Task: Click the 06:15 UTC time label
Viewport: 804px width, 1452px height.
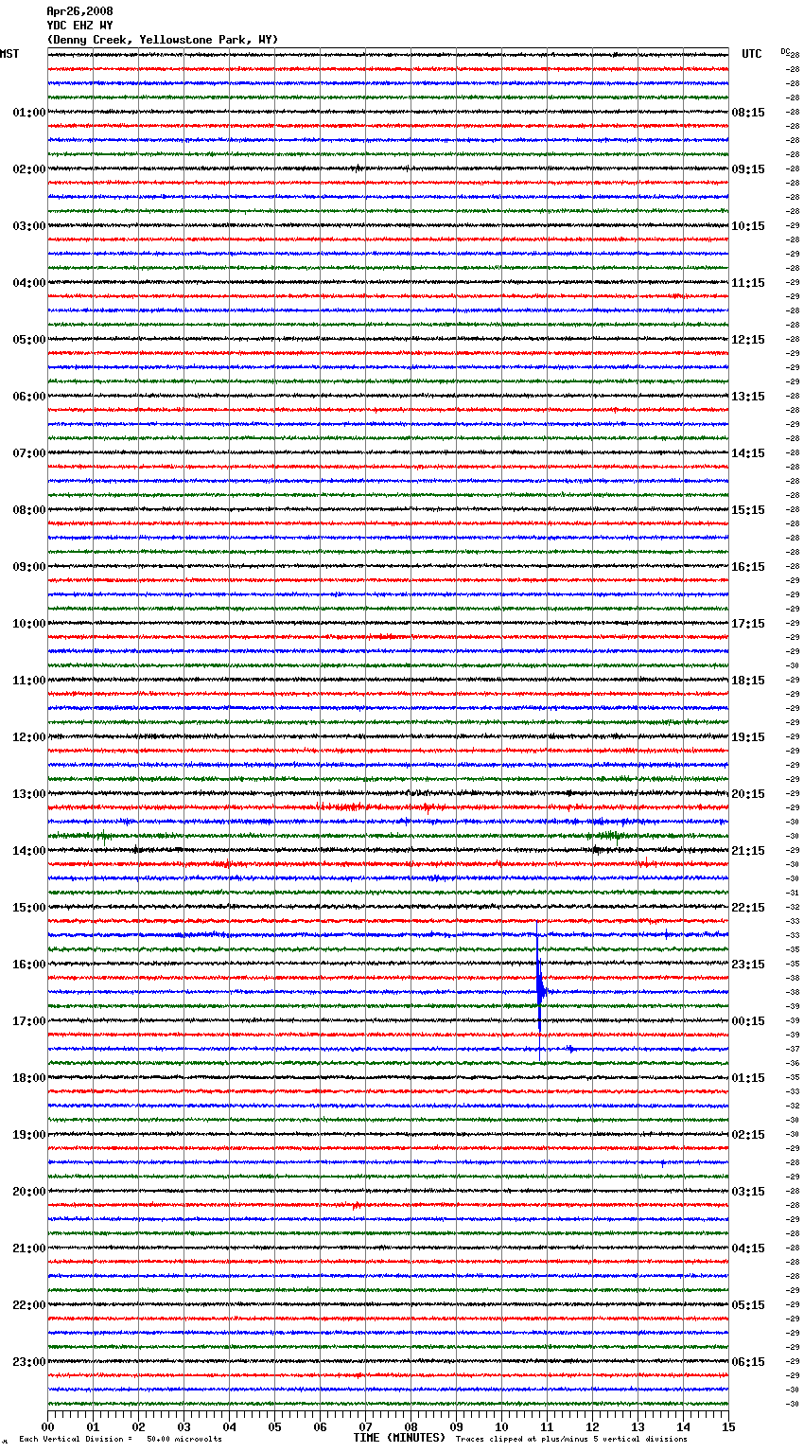Action: pos(748,1362)
